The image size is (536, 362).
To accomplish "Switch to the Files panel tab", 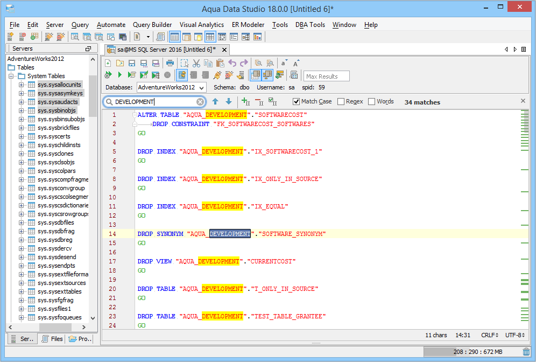I will [x=52, y=339].
